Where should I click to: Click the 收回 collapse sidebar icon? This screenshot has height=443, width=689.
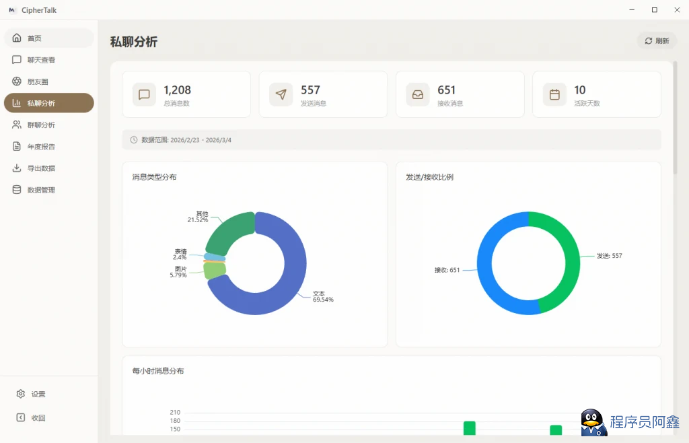(x=21, y=417)
